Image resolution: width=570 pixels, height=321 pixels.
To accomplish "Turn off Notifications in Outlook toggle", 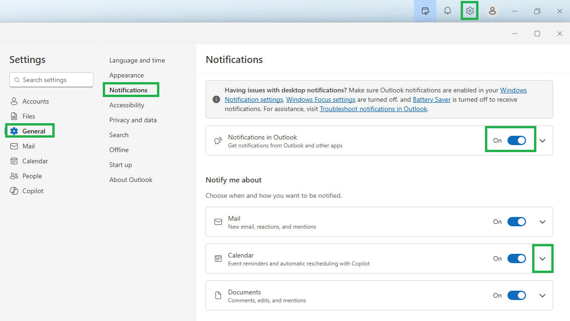I will [x=517, y=140].
